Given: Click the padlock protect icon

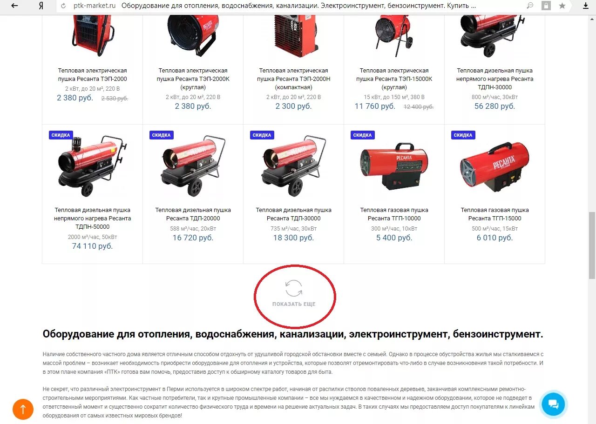Looking at the screenshot, I should pyautogui.click(x=546, y=6).
